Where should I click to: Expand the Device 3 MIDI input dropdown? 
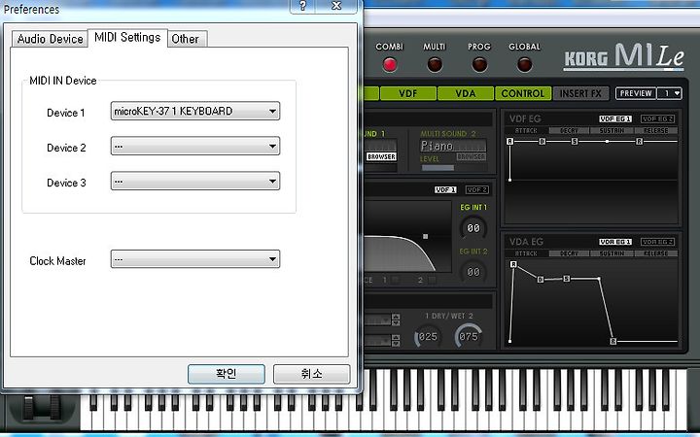click(195, 181)
